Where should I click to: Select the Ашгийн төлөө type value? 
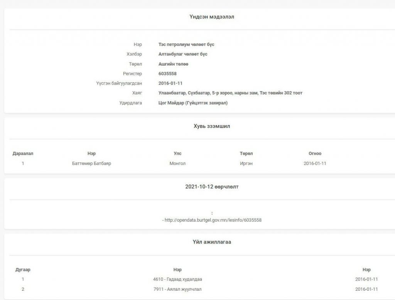click(x=173, y=64)
